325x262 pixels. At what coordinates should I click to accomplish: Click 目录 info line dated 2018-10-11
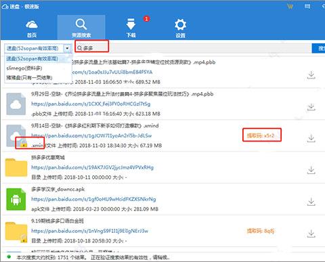coord(79,177)
